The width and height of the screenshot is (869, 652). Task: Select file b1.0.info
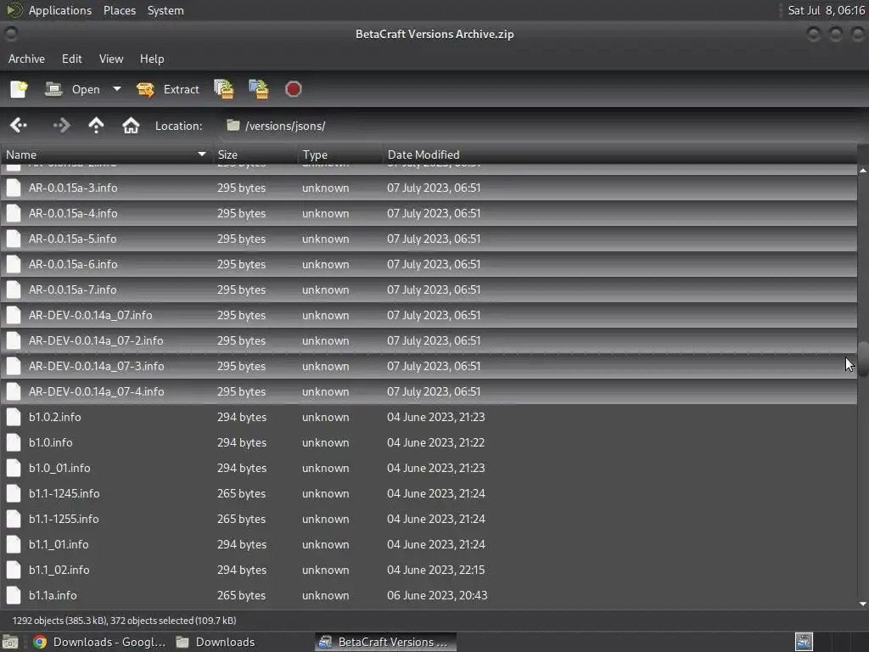coord(429,442)
